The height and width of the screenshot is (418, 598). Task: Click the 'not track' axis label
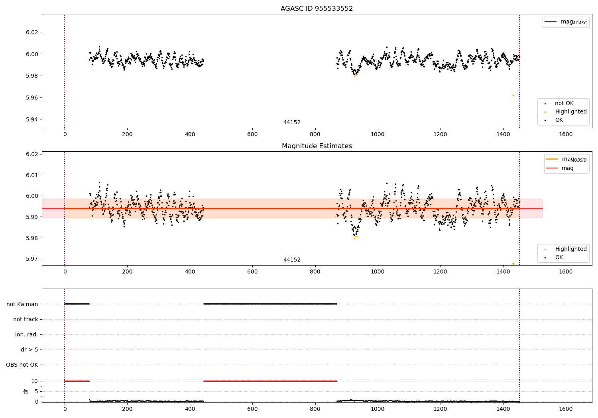point(26,319)
